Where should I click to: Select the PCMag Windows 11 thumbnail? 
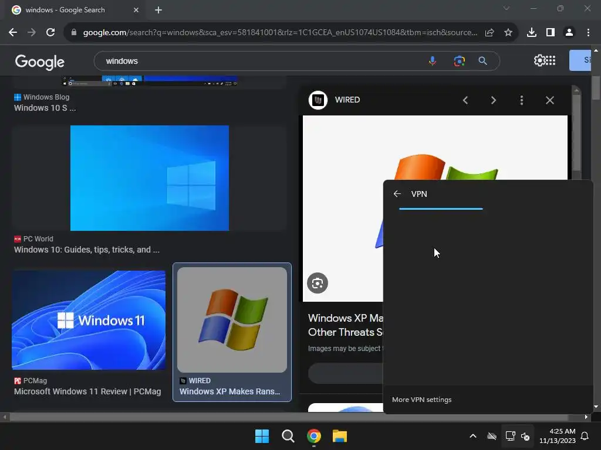89,320
